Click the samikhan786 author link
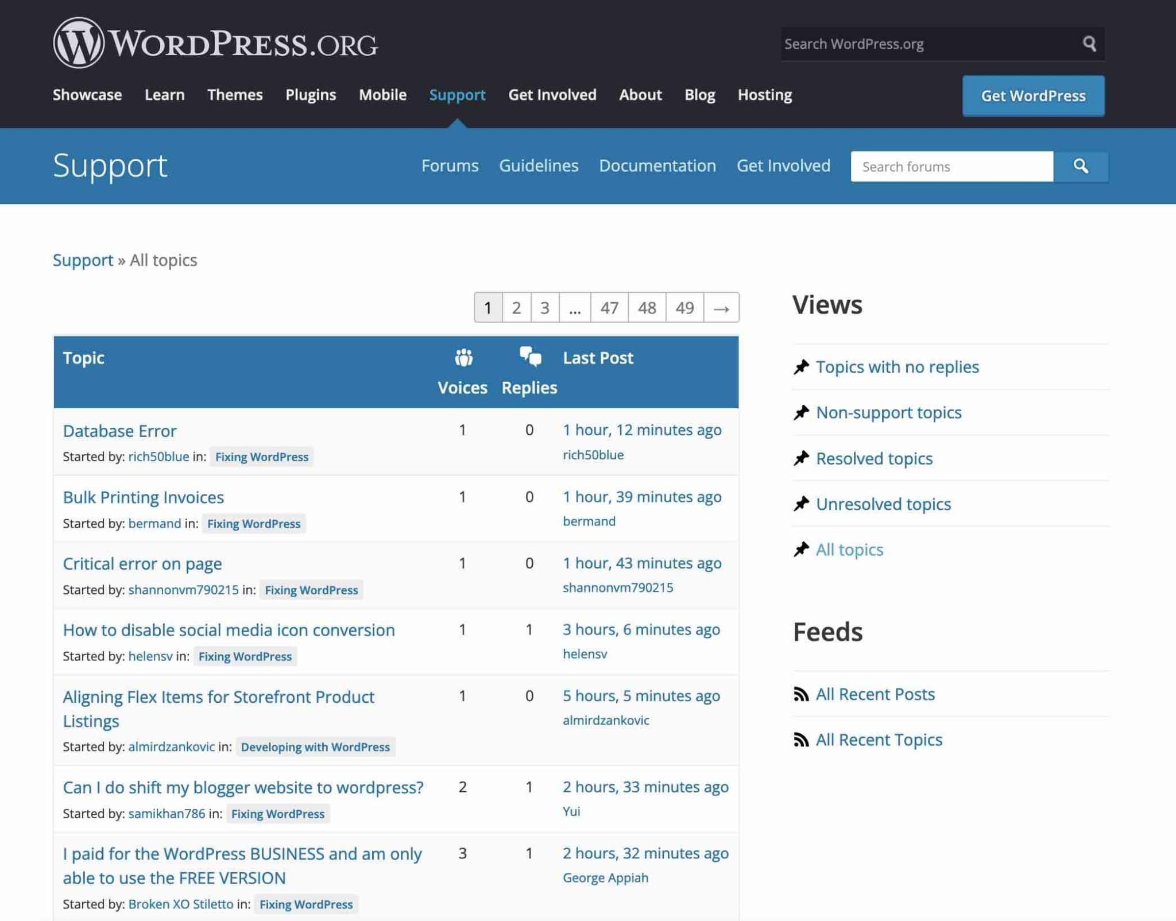 click(x=167, y=814)
